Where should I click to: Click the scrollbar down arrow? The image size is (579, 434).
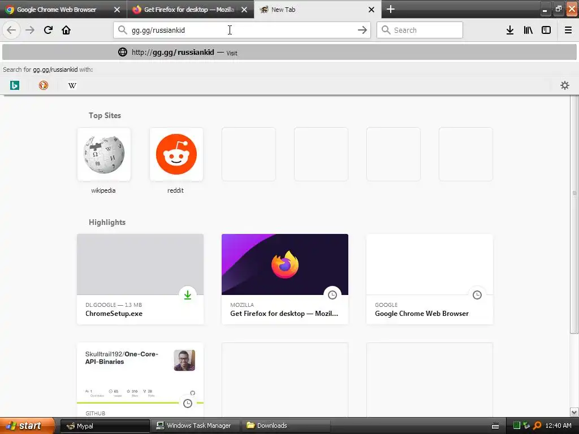(574, 412)
